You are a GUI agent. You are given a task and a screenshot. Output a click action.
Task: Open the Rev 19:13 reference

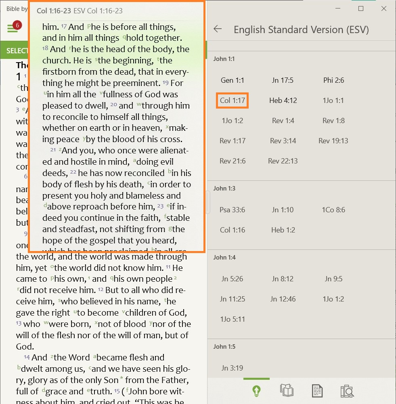[333, 141]
